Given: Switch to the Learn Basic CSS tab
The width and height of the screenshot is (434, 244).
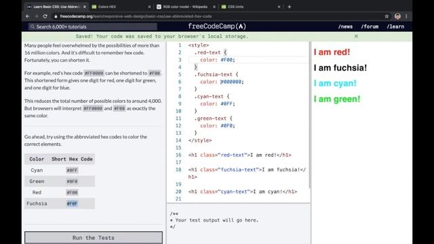Looking at the screenshot, I should tap(56, 7).
